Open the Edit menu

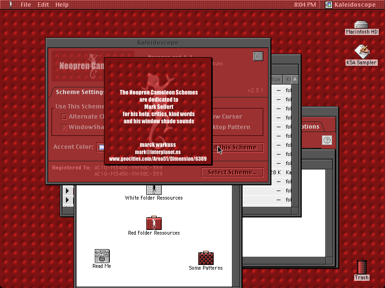coord(43,4)
